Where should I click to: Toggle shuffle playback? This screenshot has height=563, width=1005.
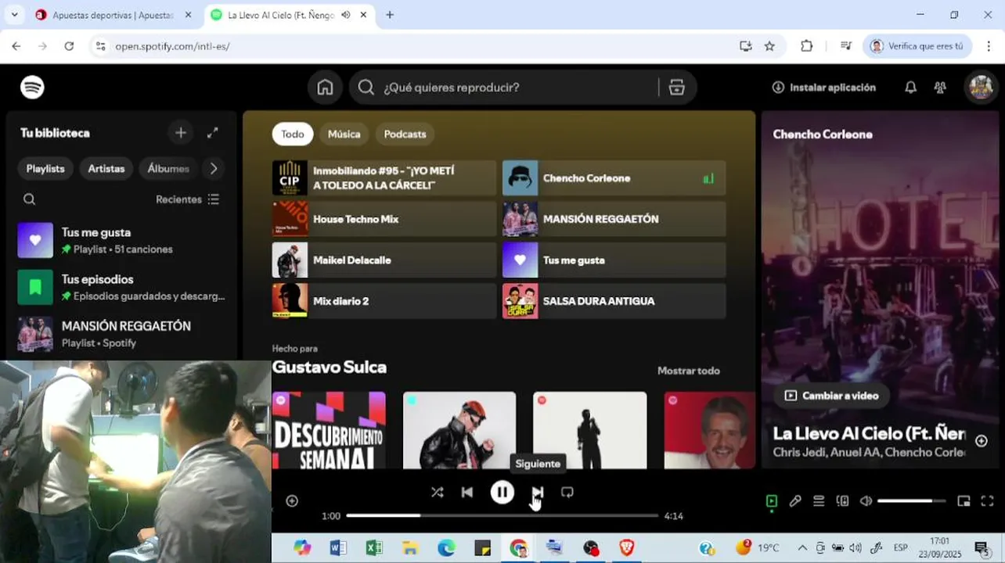[x=437, y=492]
